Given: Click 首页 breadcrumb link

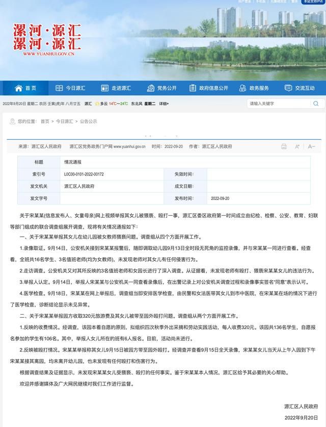Looking at the screenshot, I should [45, 121].
